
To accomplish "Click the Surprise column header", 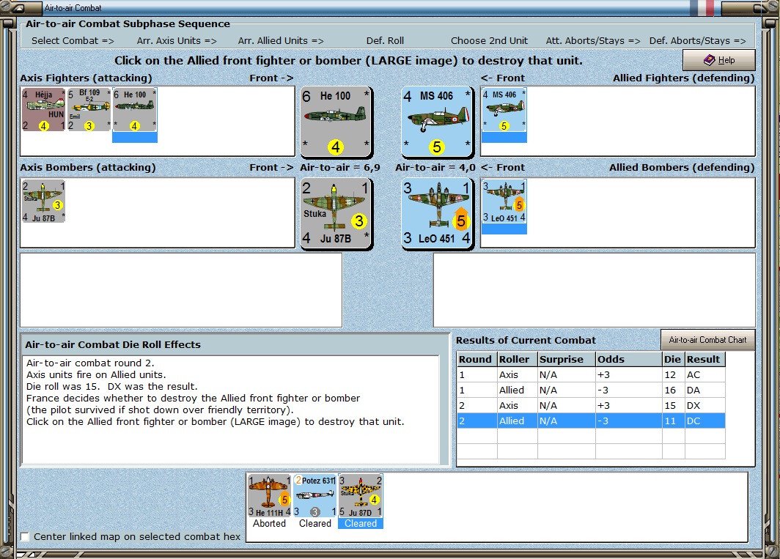I will (566, 359).
